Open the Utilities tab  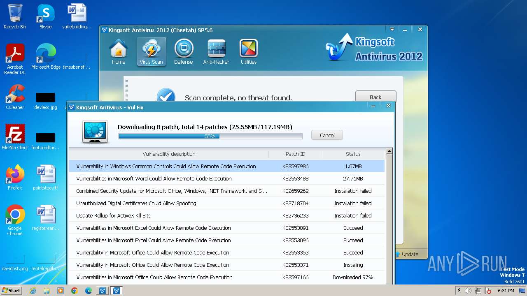(x=249, y=52)
